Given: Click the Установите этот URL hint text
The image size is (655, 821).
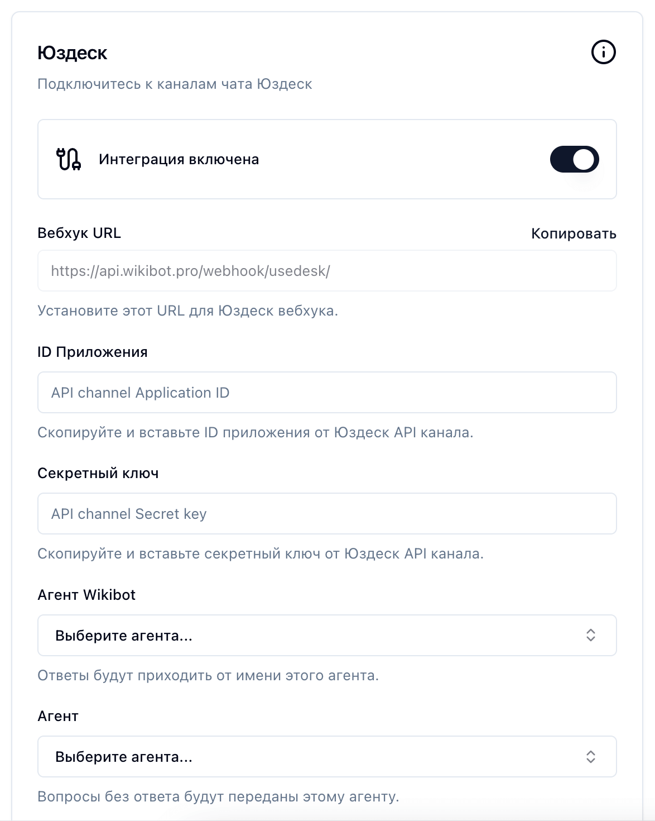Looking at the screenshot, I should pyautogui.click(x=187, y=311).
